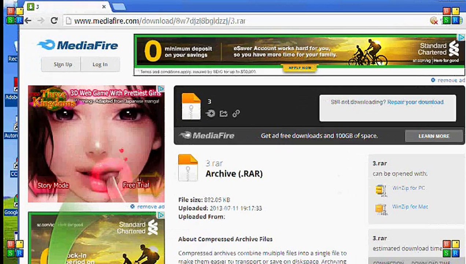Click the orange archive icon in dark panel
This screenshot has width=466, height=264.
click(x=191, y=106)
